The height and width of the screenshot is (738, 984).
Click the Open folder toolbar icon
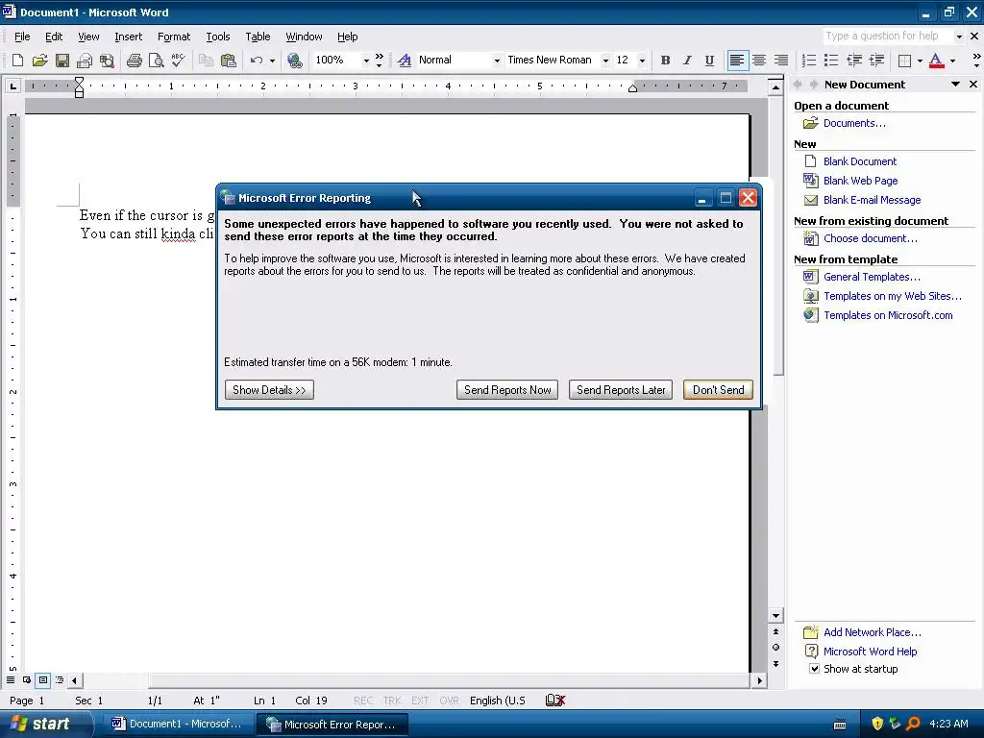(x=39, y=61)
